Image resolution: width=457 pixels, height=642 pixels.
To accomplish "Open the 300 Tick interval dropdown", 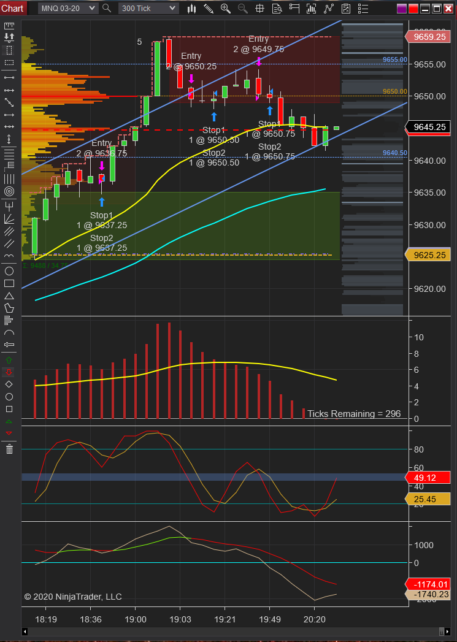I will 148,8.
